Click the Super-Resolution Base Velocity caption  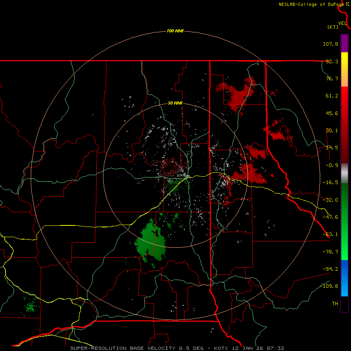tap(177, 348)
